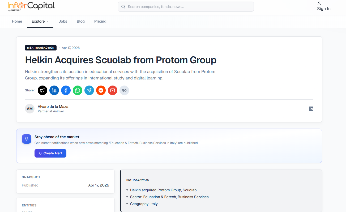Focus the search companies input field
The height and width of the screenshot is (212, 346).
[x=186, y=7]
